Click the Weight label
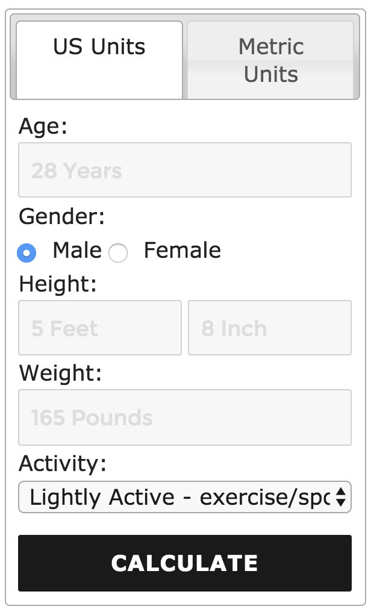This screenshot has width=371, height=612. click(x=60, y=373)
